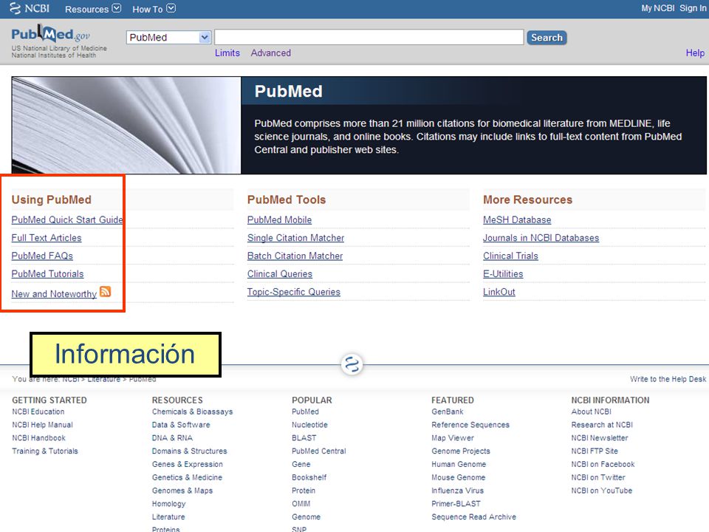Click the book pages banner image
The width and height of the screenshot is (709, 532).
click(126, 126)
